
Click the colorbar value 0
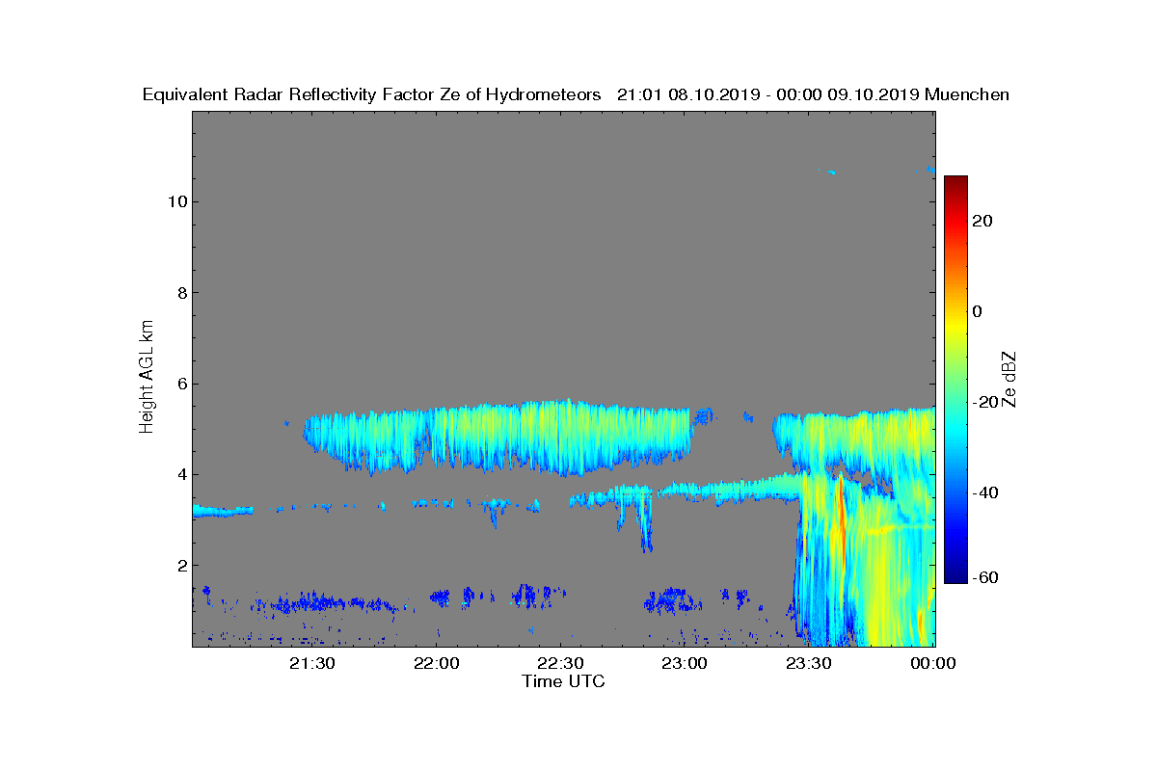(978, 311)
